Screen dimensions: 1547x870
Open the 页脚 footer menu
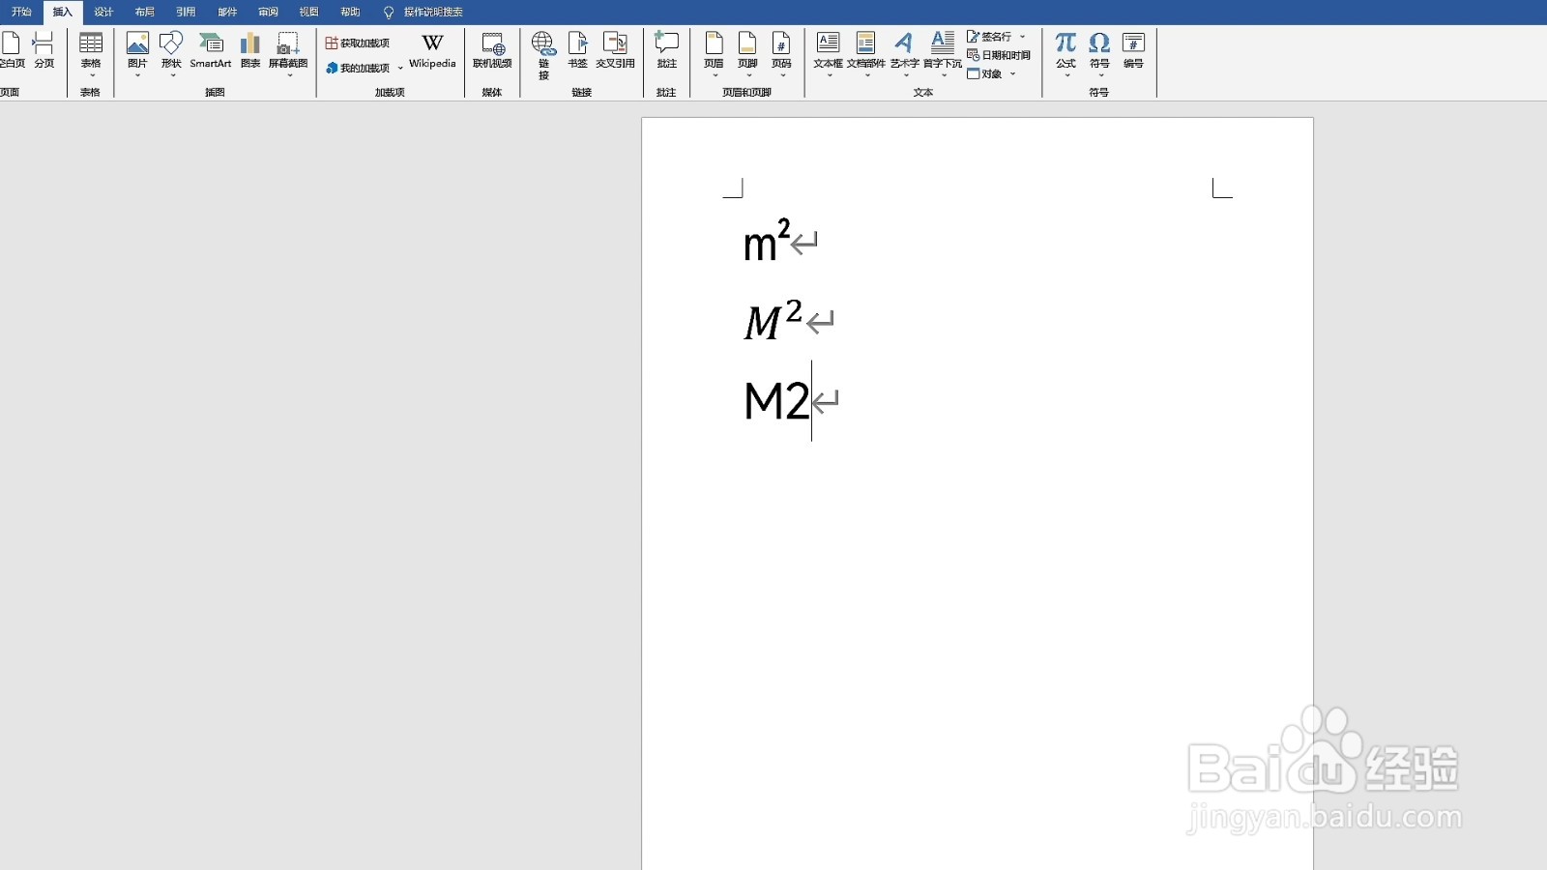coord(747,54)
